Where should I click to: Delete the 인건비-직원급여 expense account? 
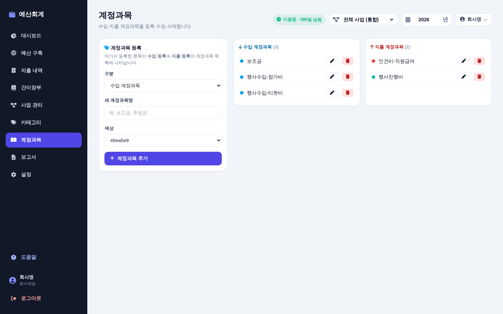(x=479, y=61)
